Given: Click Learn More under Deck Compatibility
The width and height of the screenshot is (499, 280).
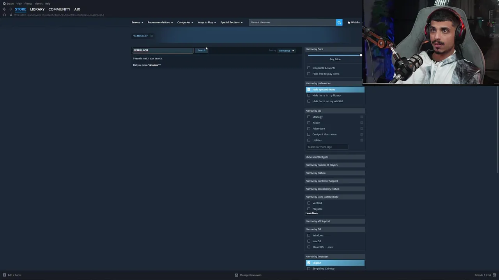Looking at the screenshot, I should (311, 213).
